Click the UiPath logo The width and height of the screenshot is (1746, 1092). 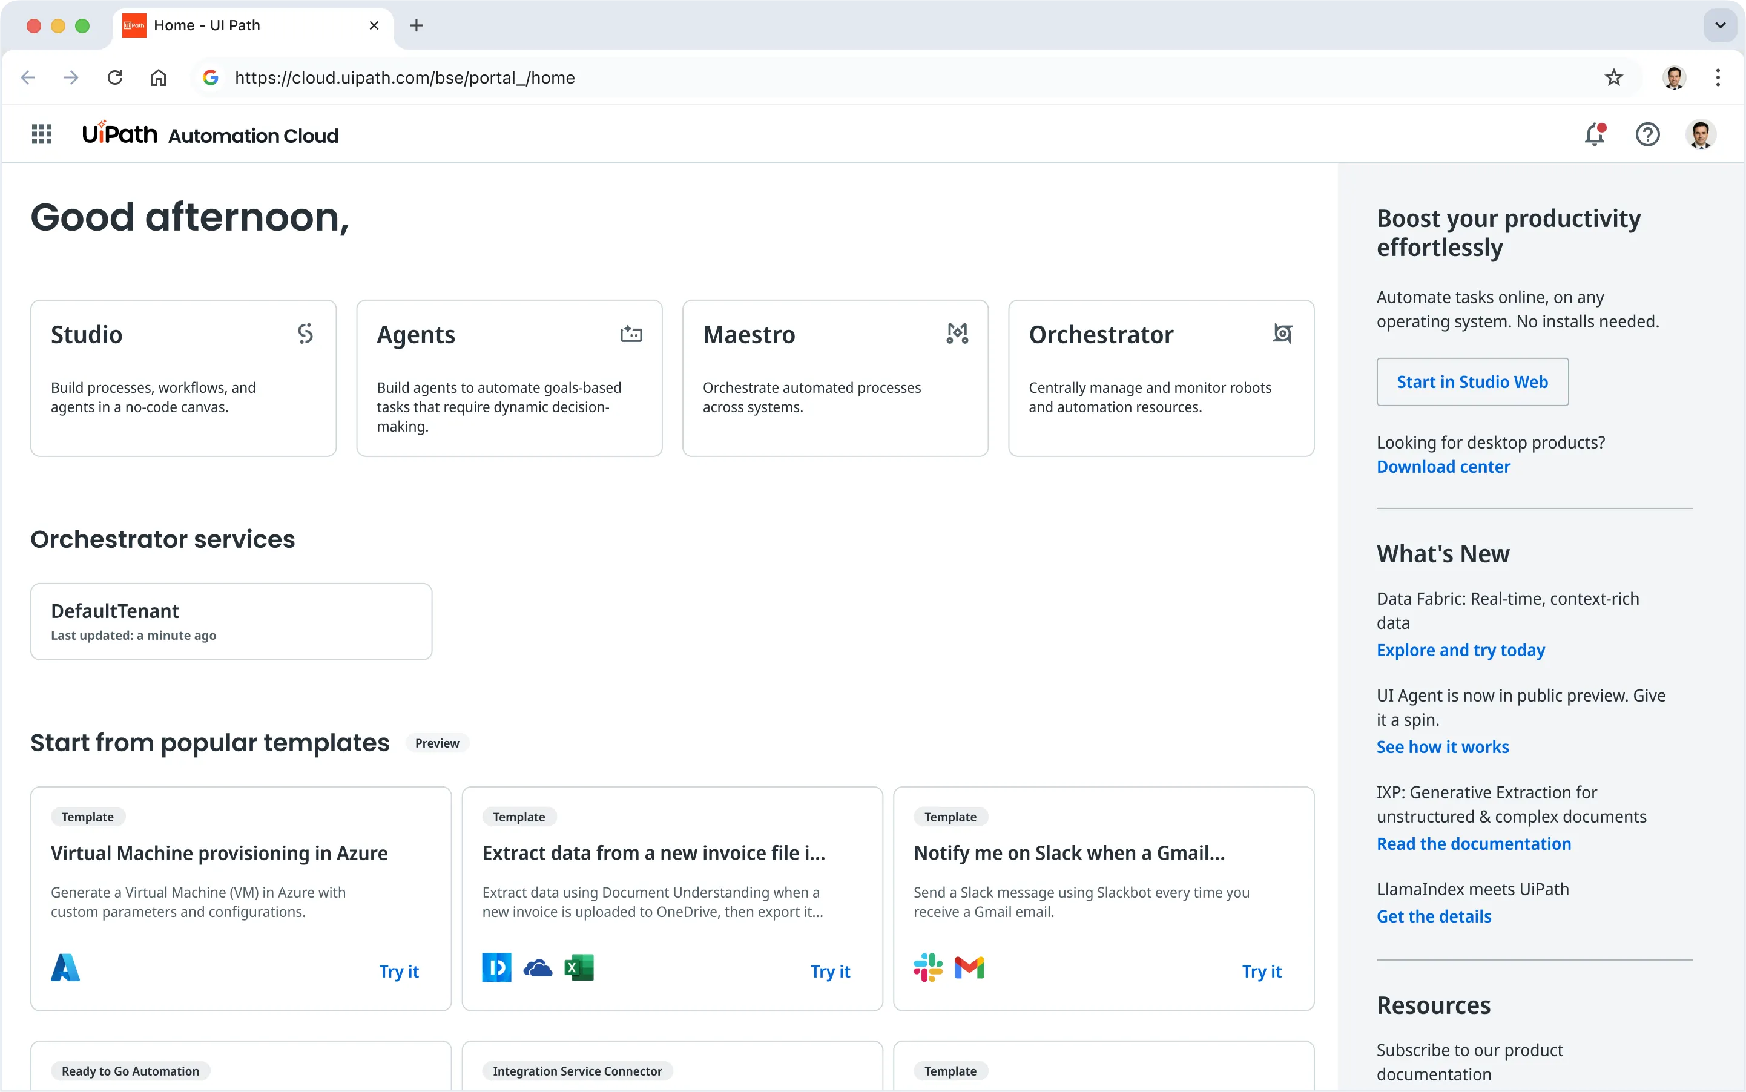120,134
